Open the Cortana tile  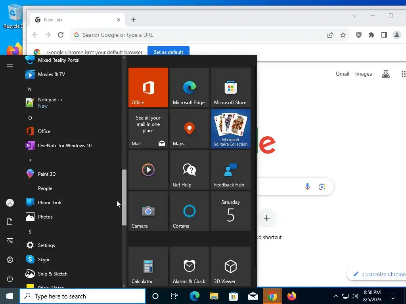[189, 211]
